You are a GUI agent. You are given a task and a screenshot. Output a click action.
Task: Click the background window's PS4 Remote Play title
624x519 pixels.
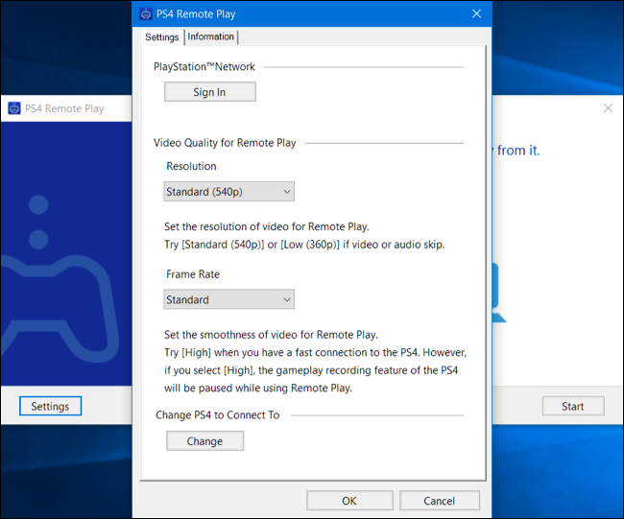click(x=65, y=108)
